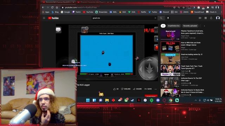Open Streamlabs app from the taskbar
The image size is (225, 126).
click(x=177, y=100)
